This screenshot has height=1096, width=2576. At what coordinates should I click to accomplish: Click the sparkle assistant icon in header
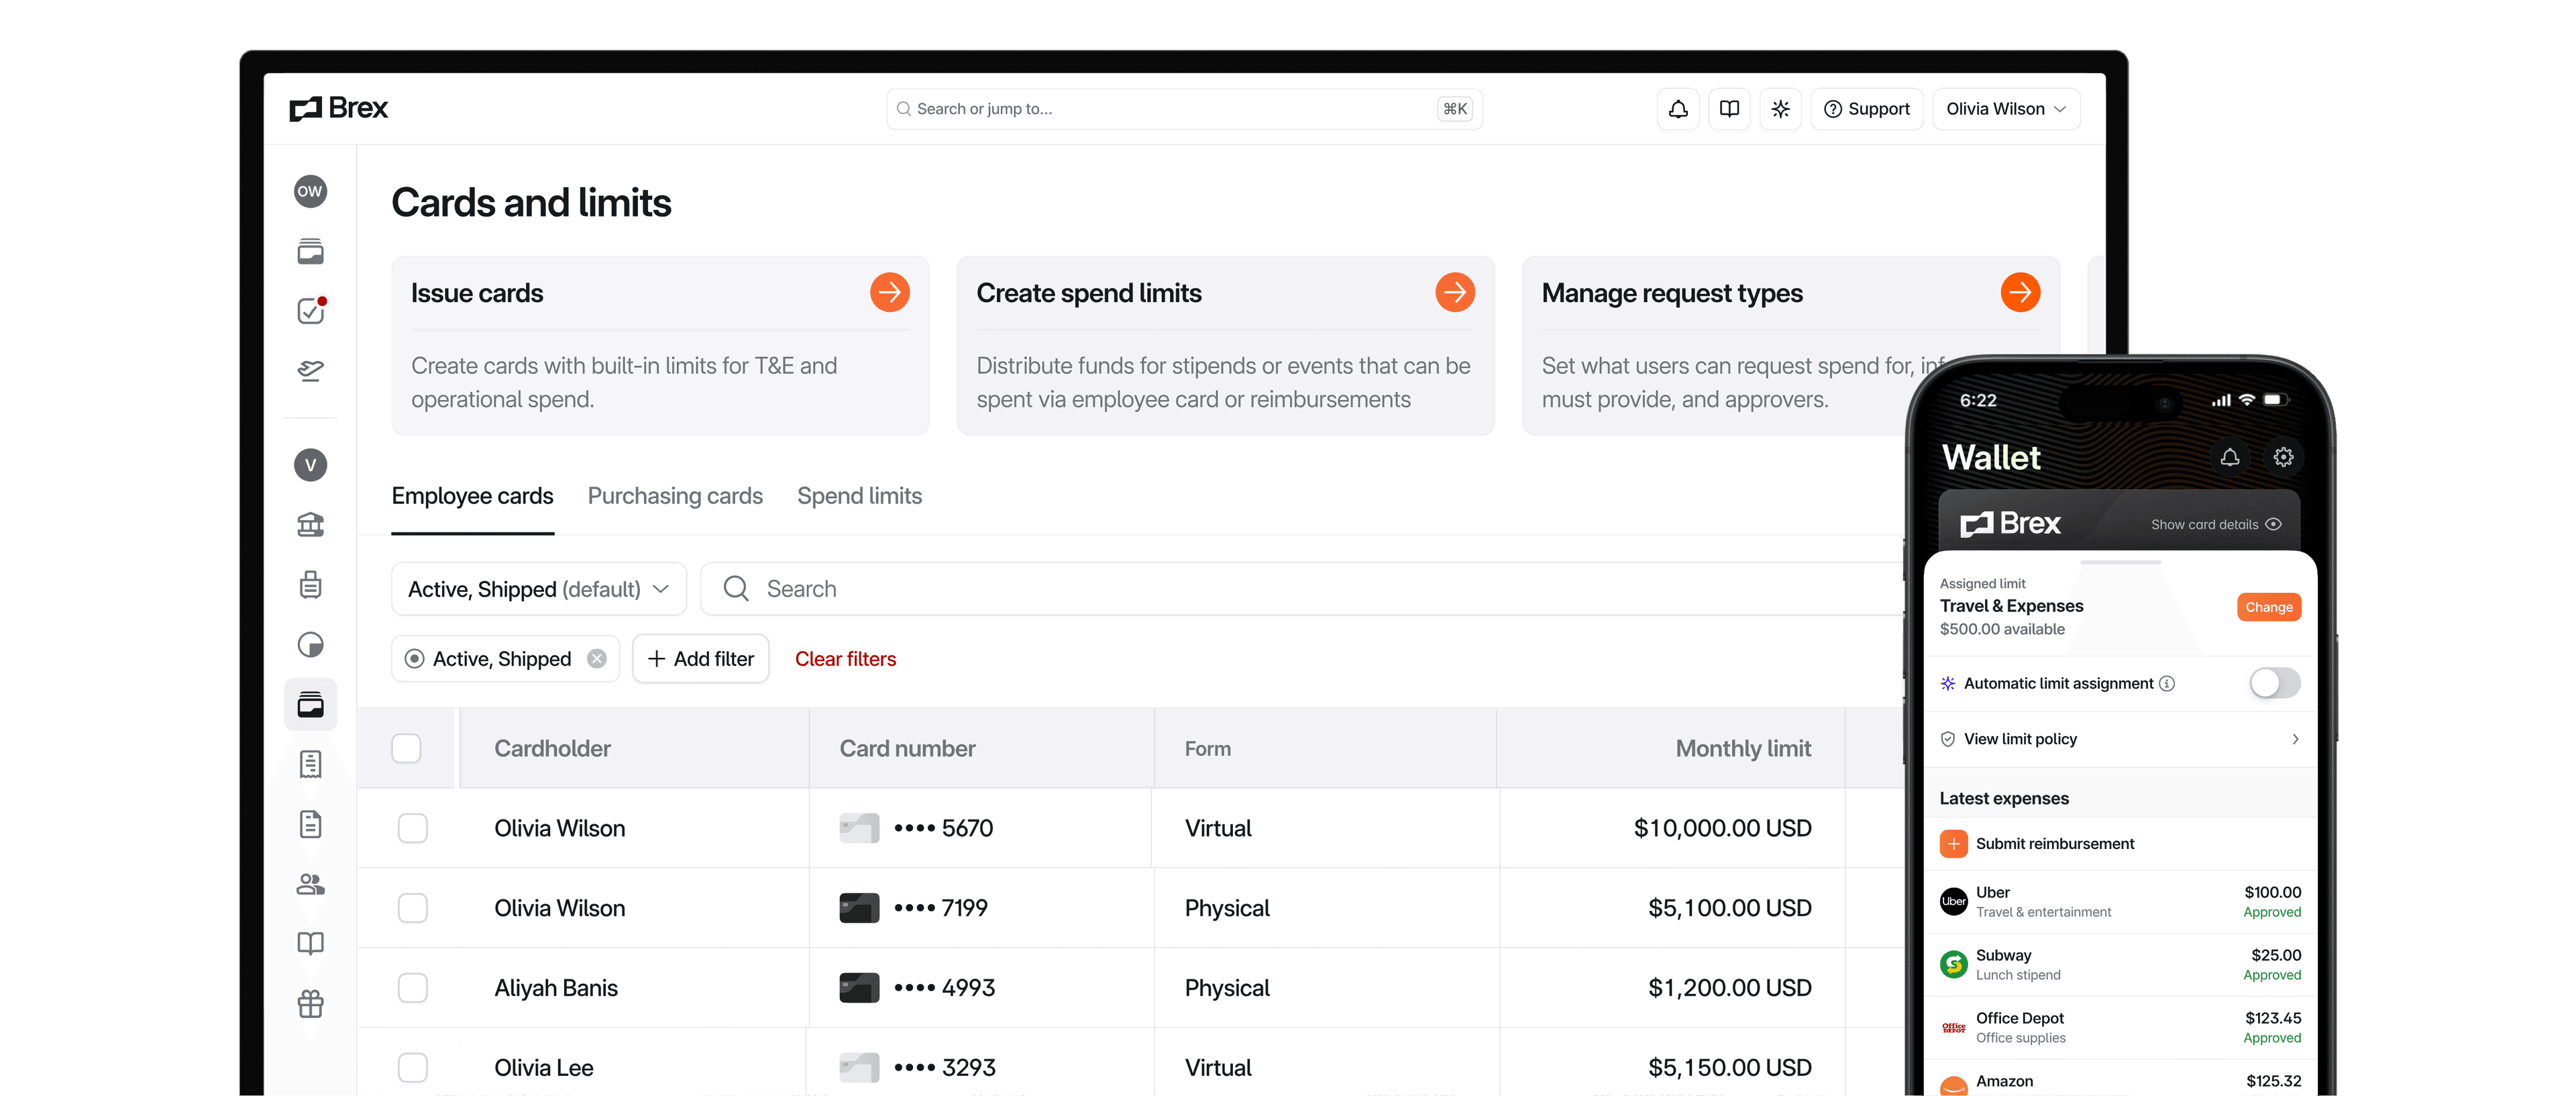click(x=1780, y=109)
